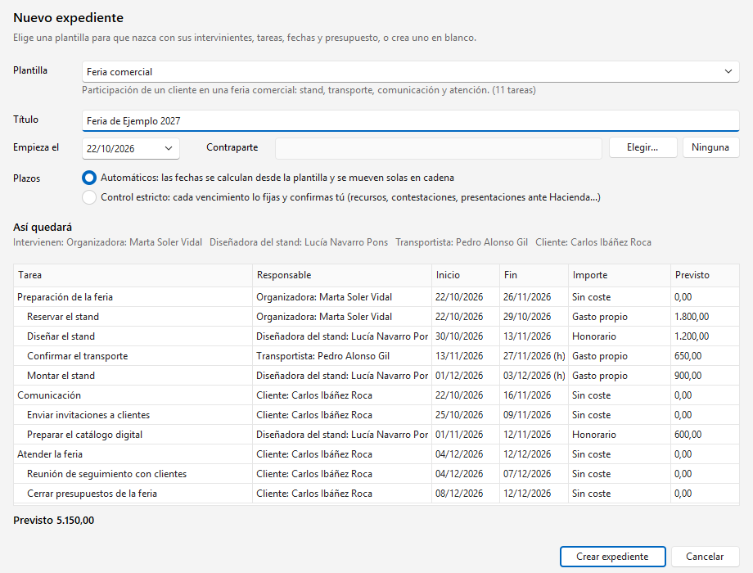This screenshot has height=573, width=753.
Task: Click the 27/11/2026 (h) end date
Action: 534,356
